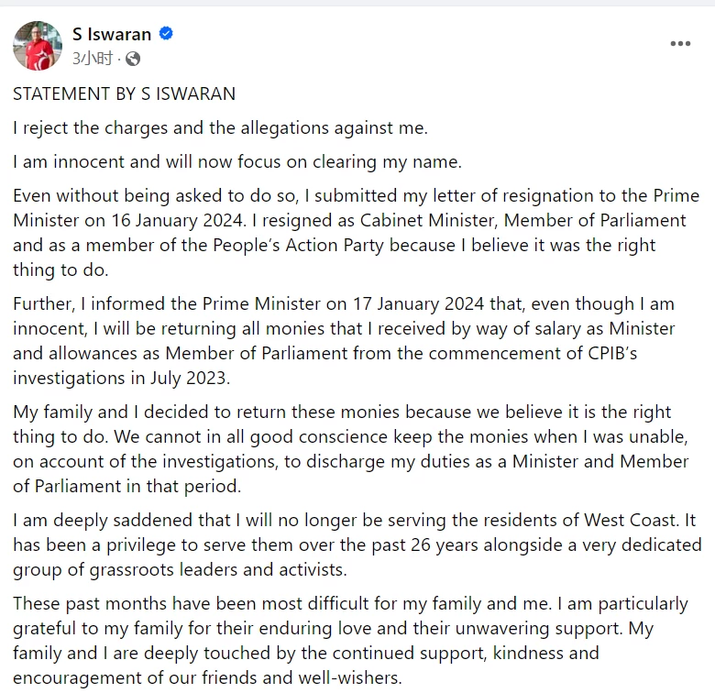The height and width of the screenshot is (693, 715).
Task: Open the post via the 3小时 timestamp
Action: point(93,59)
